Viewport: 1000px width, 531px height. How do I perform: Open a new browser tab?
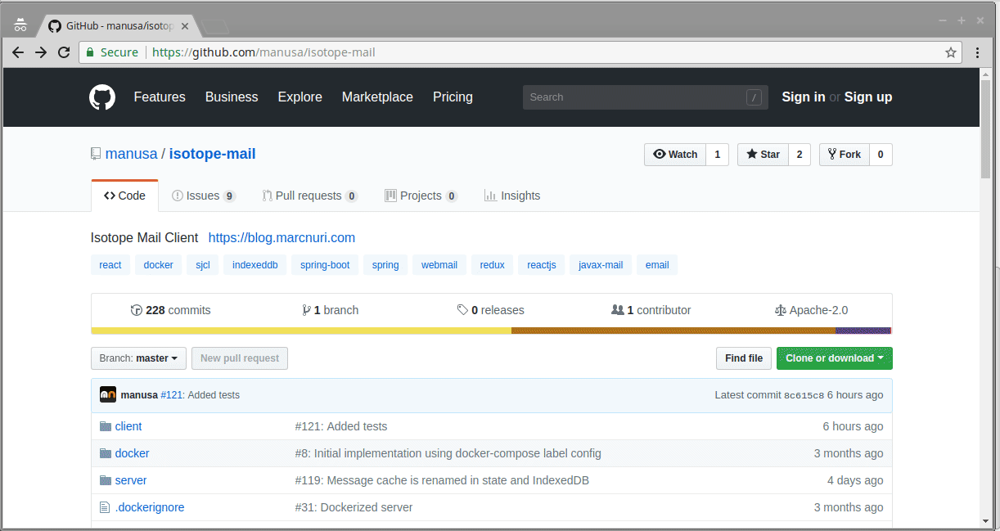215,27
